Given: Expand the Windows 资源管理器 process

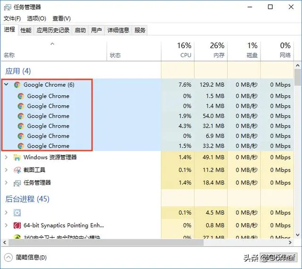Looking at the screenshot, I should pos(6,157).
